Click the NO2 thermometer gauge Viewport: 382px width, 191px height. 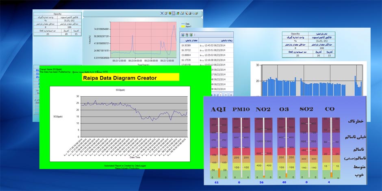[x=264, y=148]
